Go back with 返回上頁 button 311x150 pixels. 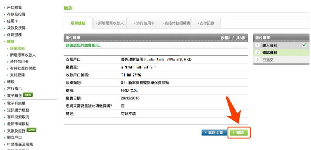click(x=215, y=132)
